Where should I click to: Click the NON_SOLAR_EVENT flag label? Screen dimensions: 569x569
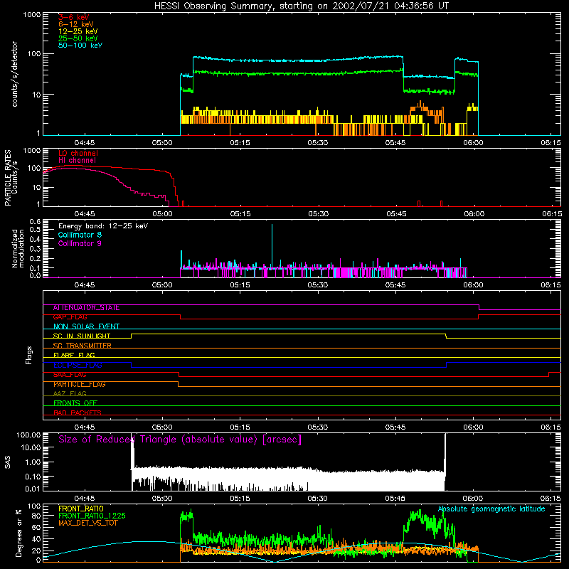point(86,326)
